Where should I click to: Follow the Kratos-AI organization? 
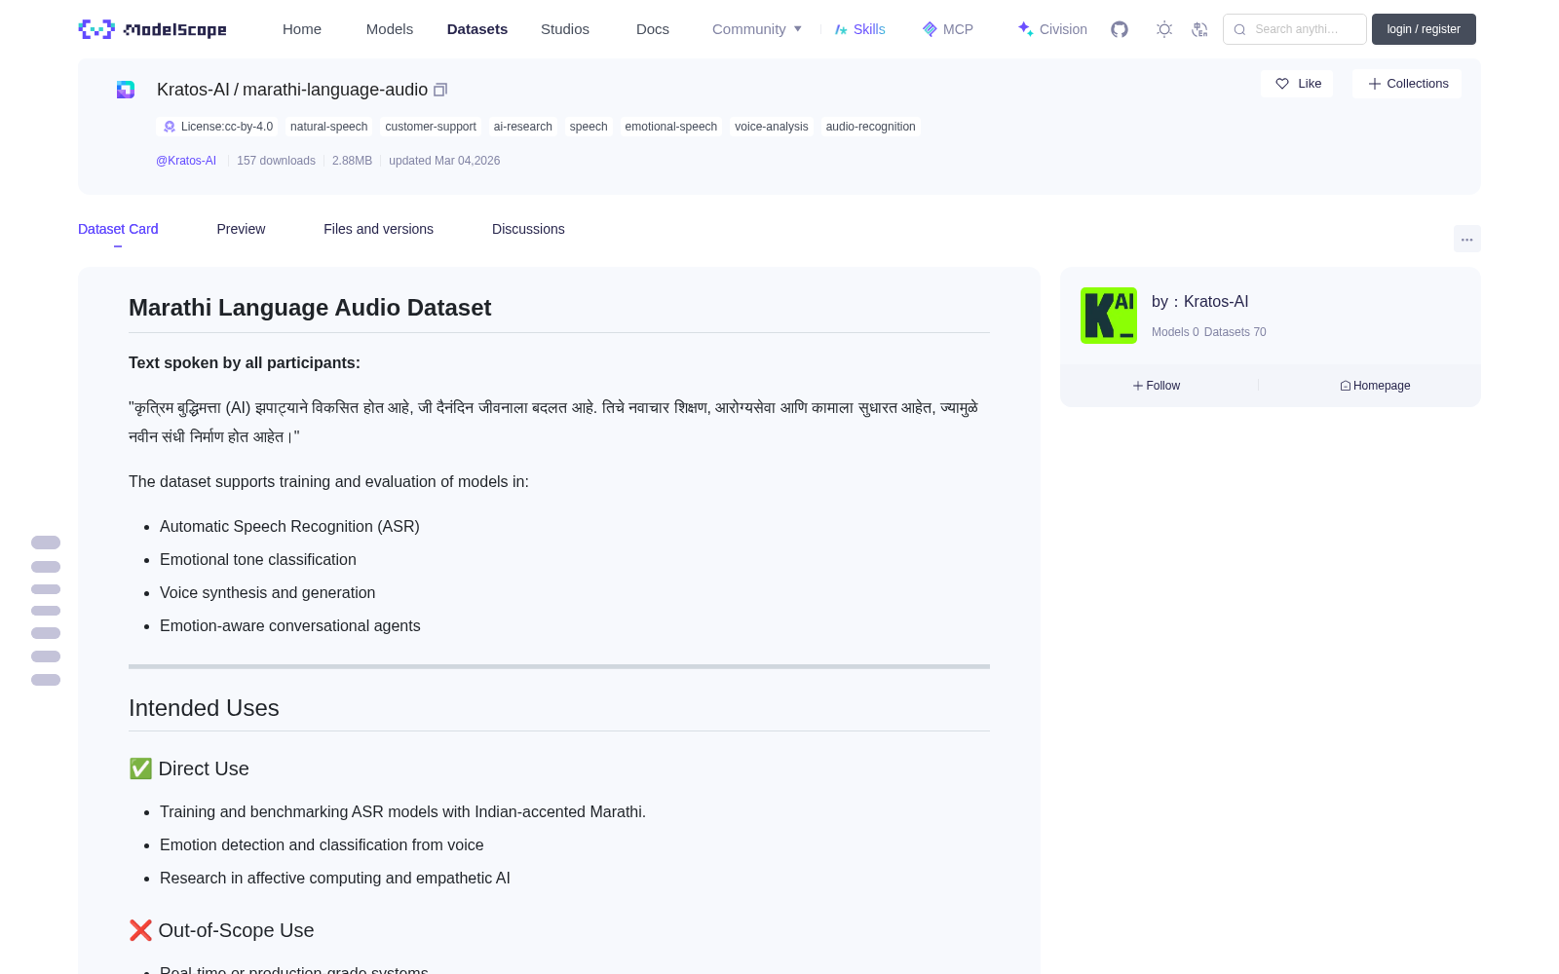[1157, 386]
